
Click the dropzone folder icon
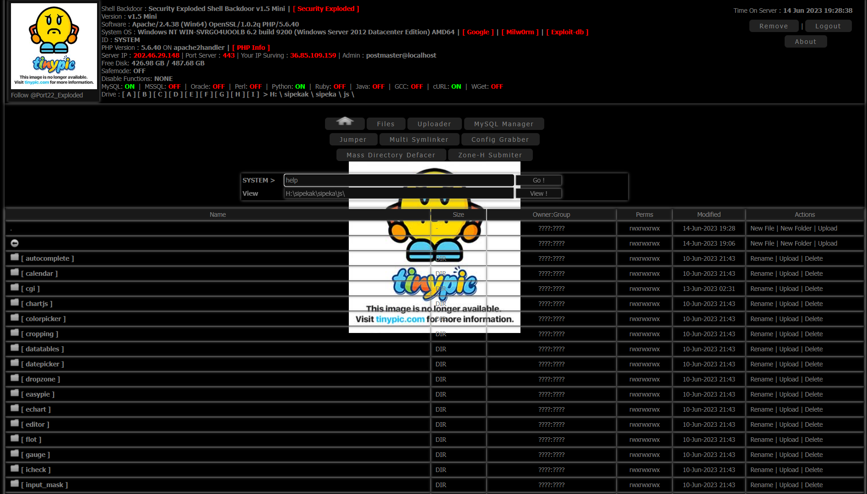pos(15,378)
